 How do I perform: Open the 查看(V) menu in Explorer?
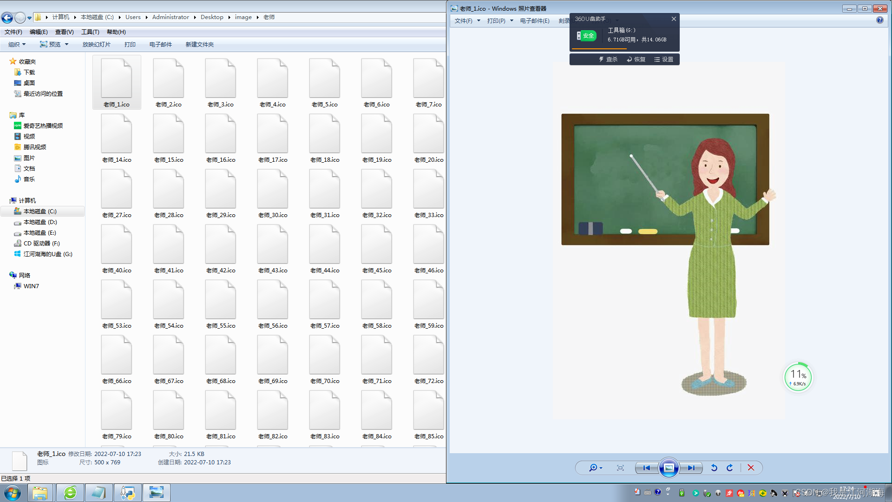tap(64, 32)
